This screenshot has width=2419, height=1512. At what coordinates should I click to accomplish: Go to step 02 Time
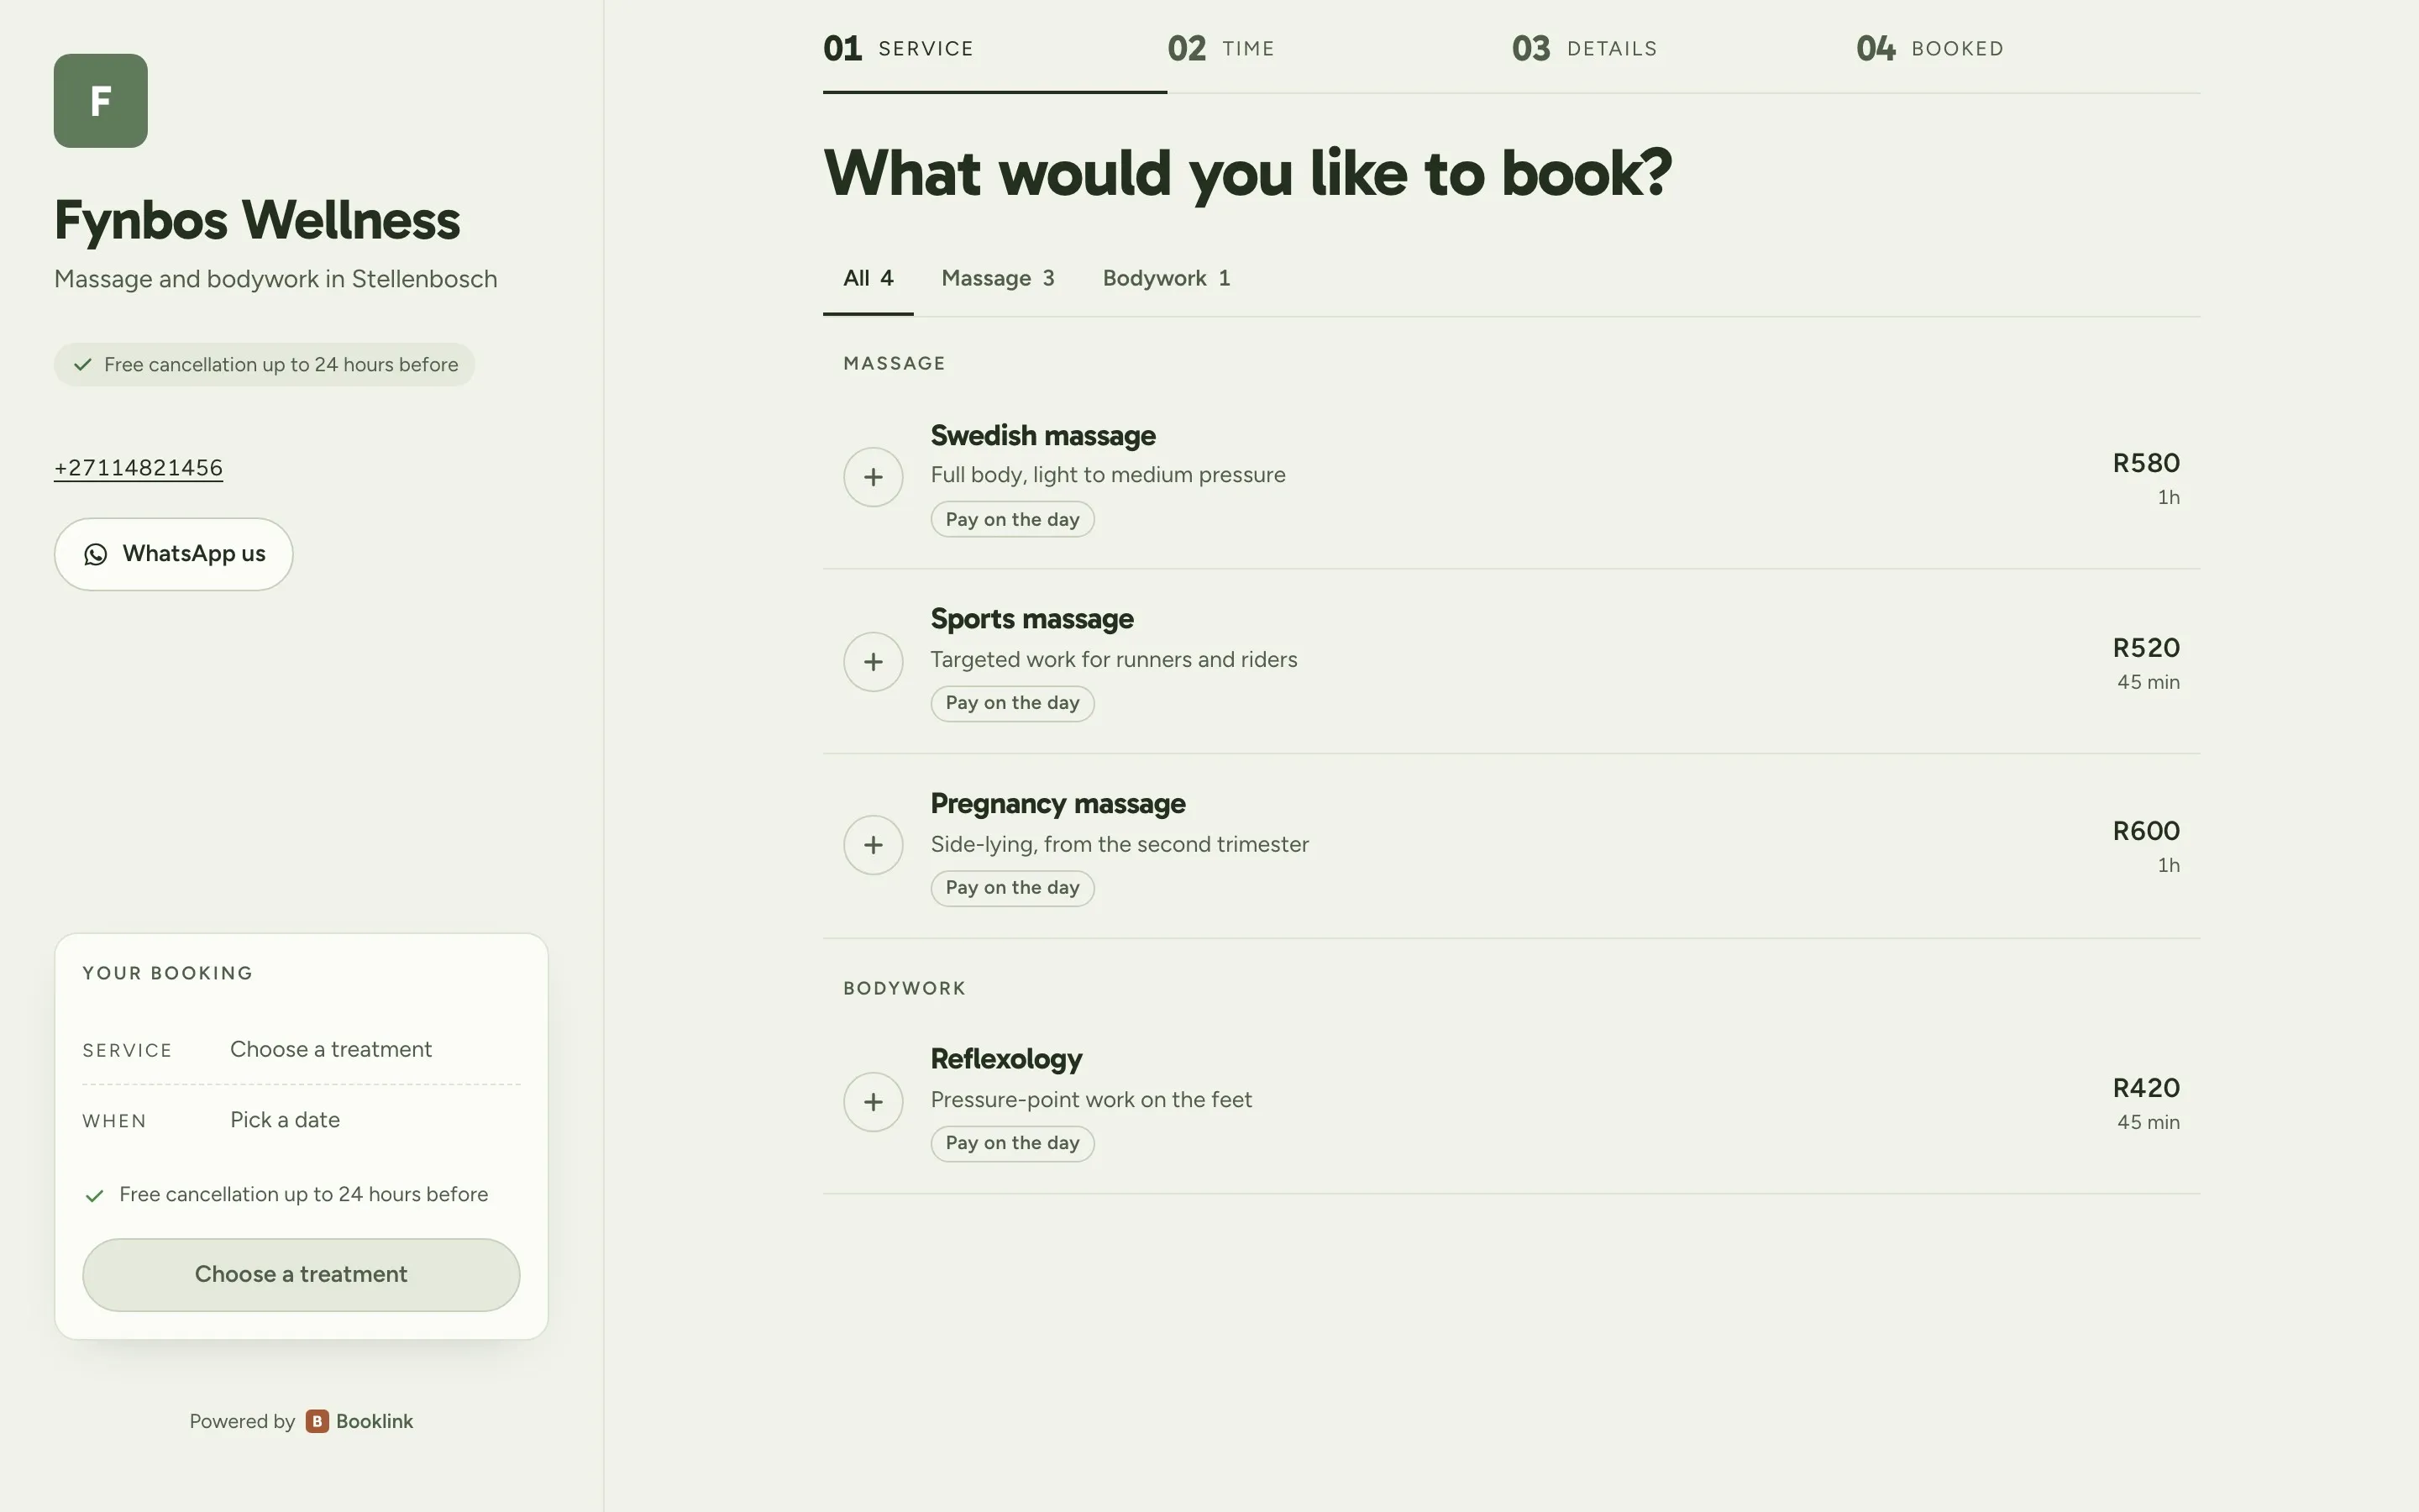pos(1340,48)
